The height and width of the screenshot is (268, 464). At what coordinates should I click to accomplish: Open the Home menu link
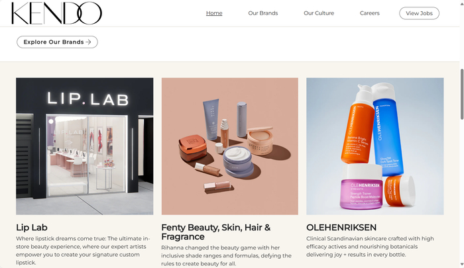[214, 13]
